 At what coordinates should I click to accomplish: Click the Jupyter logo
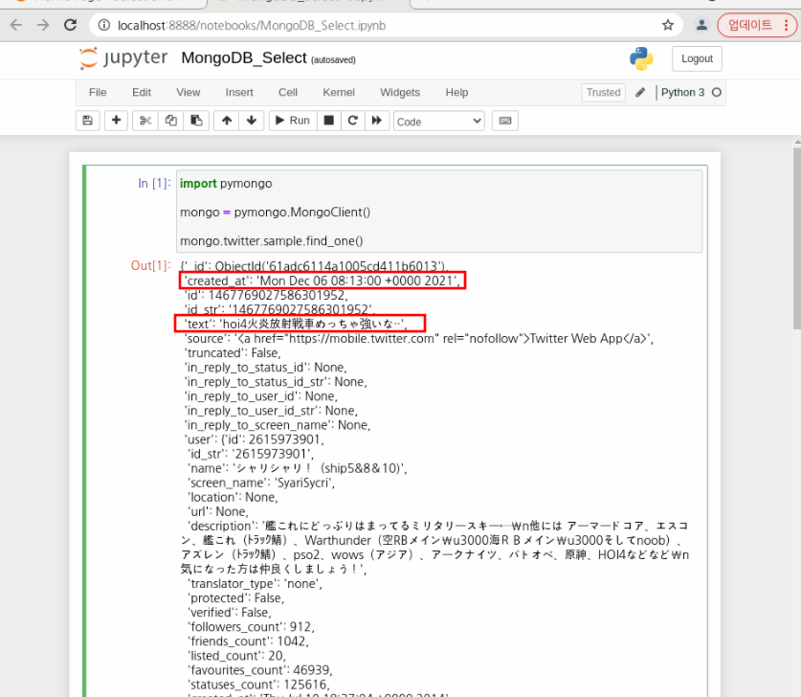[x=123, y=58]
